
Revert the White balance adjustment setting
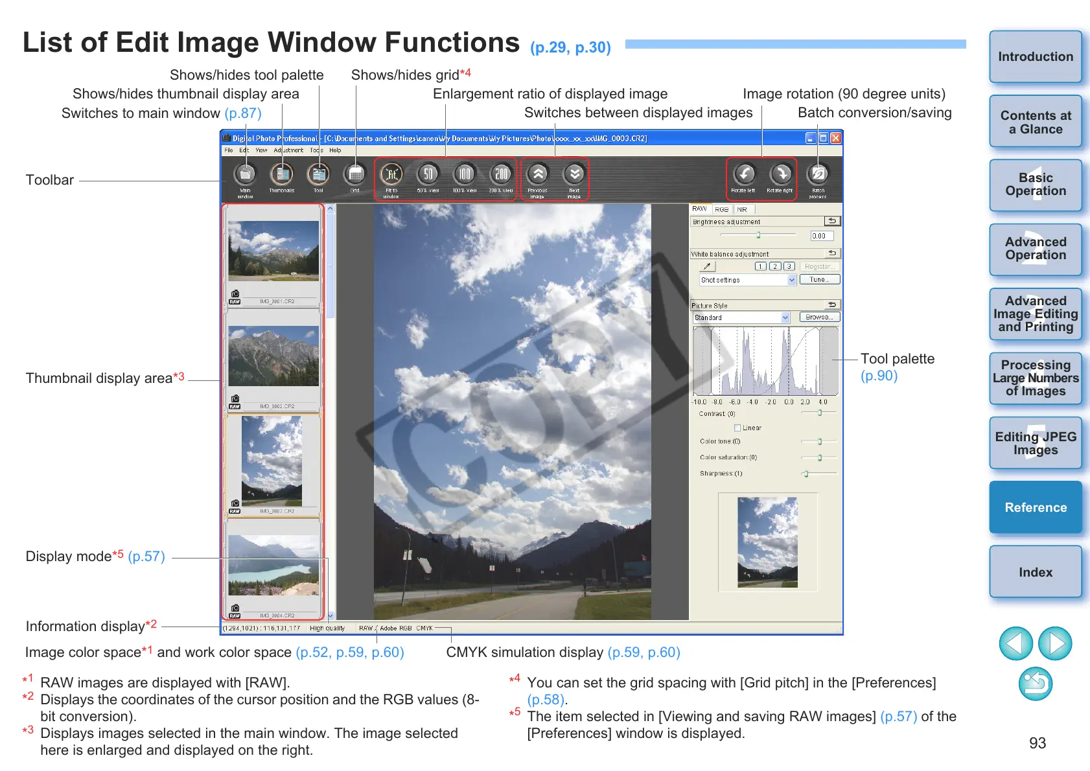[x=833, y=253]
